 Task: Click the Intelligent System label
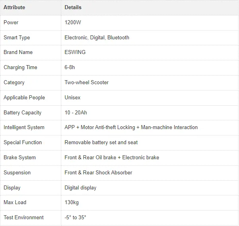click(x=24, y=127)
